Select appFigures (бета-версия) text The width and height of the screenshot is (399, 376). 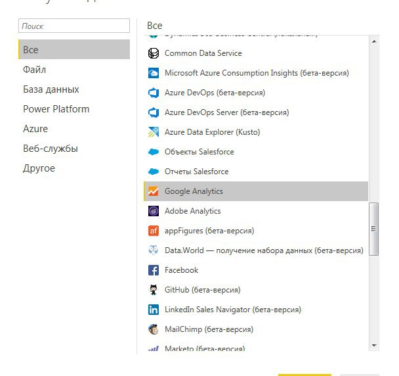(x=209, y=231)
